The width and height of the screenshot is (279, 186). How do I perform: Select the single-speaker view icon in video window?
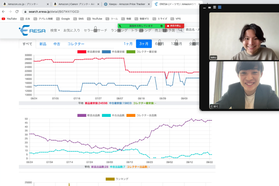click(x=210, y=7)
